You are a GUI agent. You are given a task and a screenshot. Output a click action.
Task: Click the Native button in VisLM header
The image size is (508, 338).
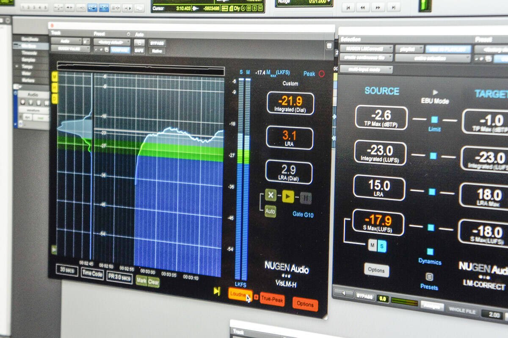pyautogui.click(x=157, y=51)
